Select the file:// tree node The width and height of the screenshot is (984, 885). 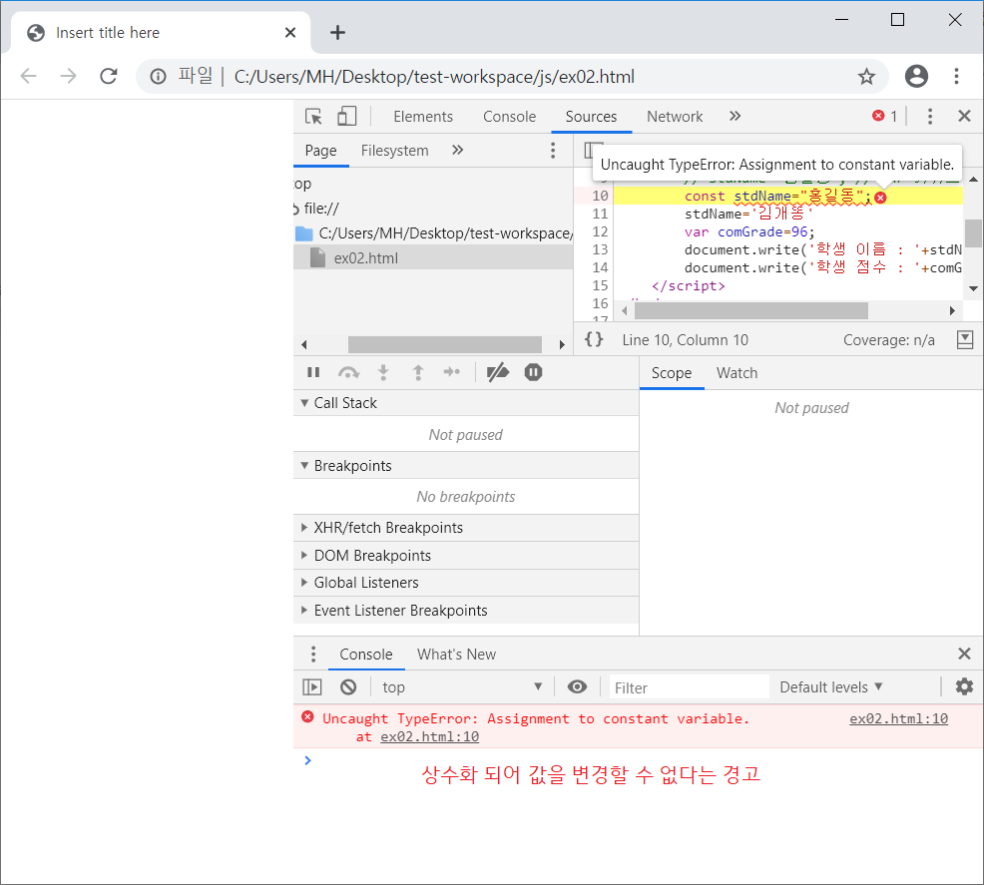pos(321,209)
